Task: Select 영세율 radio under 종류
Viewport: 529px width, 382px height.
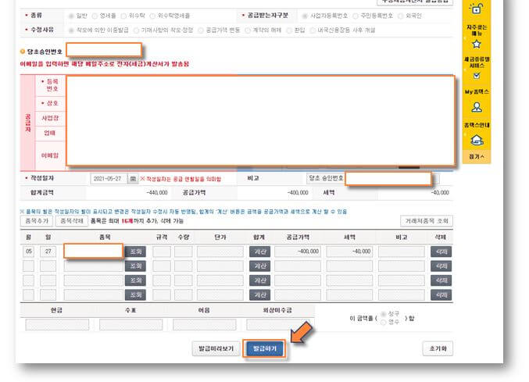Action: click(x=95, y=16)
